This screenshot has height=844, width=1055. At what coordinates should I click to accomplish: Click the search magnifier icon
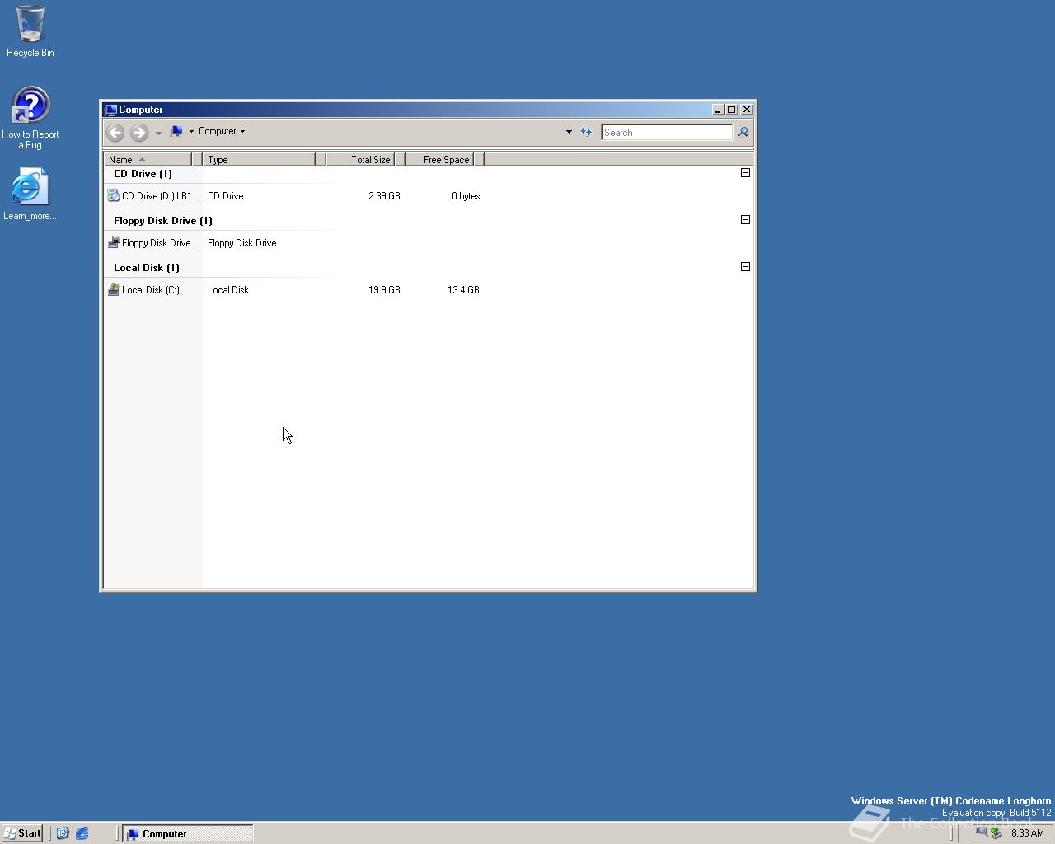[743, 132]
